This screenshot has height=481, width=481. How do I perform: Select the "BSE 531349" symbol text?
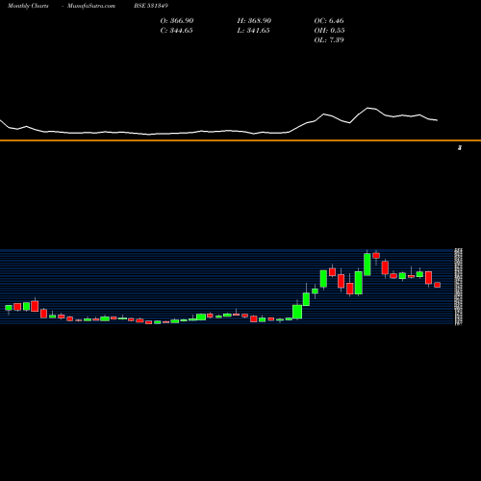pos(151,6)
